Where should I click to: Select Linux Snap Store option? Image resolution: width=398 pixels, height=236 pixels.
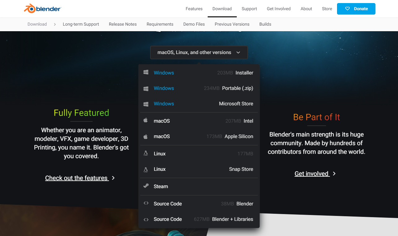coord(199,169)
